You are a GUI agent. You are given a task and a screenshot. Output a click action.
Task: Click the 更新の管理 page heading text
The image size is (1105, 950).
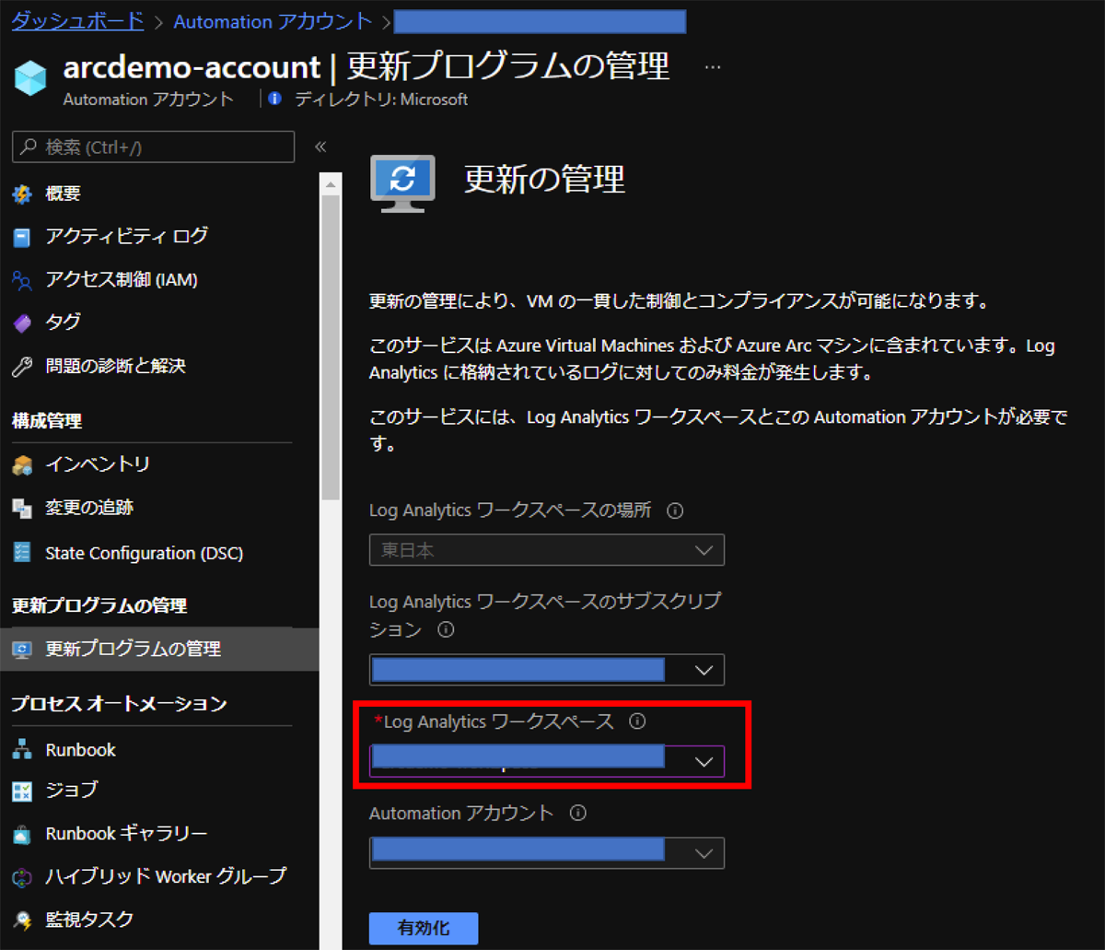click(x=544, y=179)
